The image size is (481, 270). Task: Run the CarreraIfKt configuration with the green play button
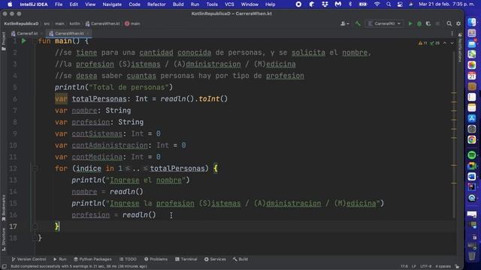[410, 23]
